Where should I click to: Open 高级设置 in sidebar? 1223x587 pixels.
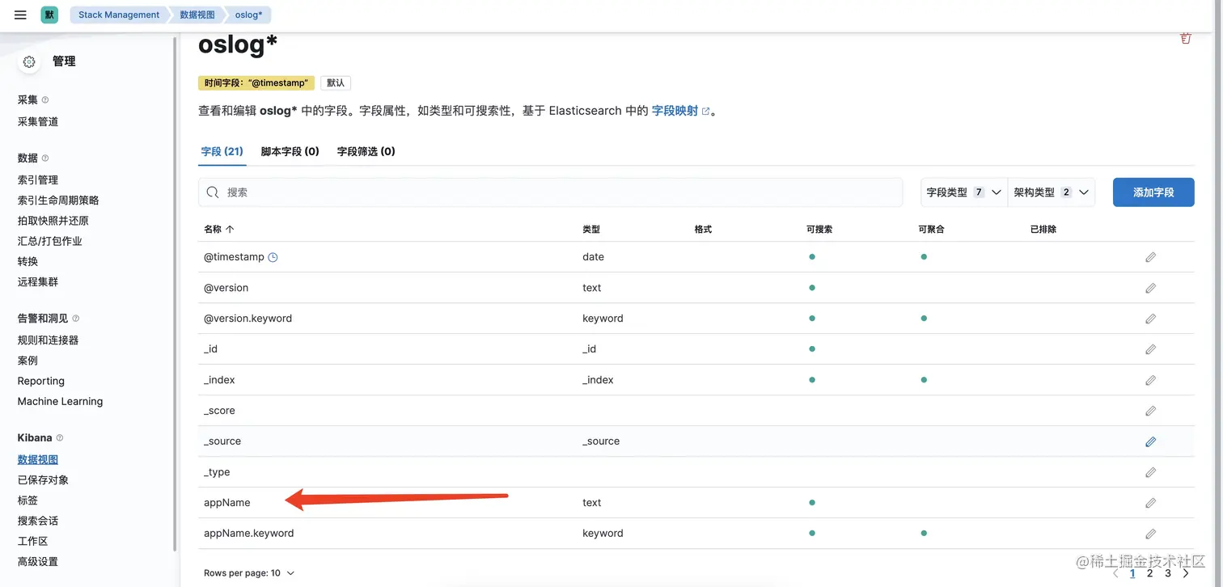coord(38,562)
